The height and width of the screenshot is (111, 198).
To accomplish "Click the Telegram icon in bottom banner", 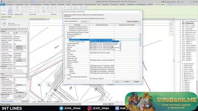I will (61, 108).
